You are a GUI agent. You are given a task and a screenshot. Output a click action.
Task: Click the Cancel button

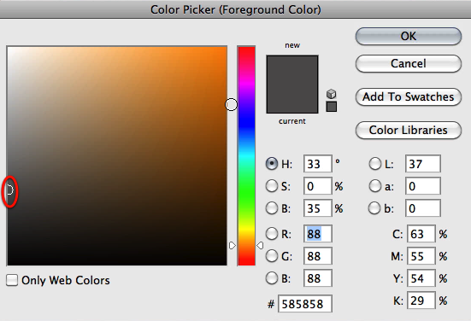(x=409, y=63)
